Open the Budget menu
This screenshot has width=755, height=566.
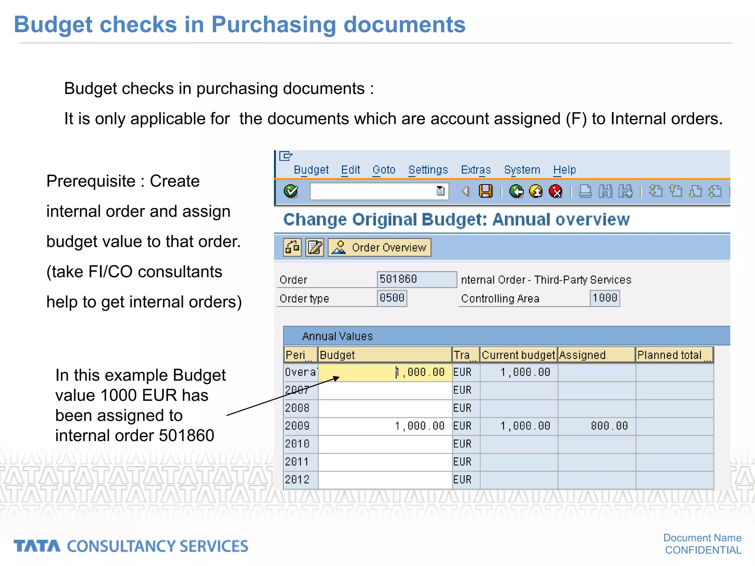point(311,170)
